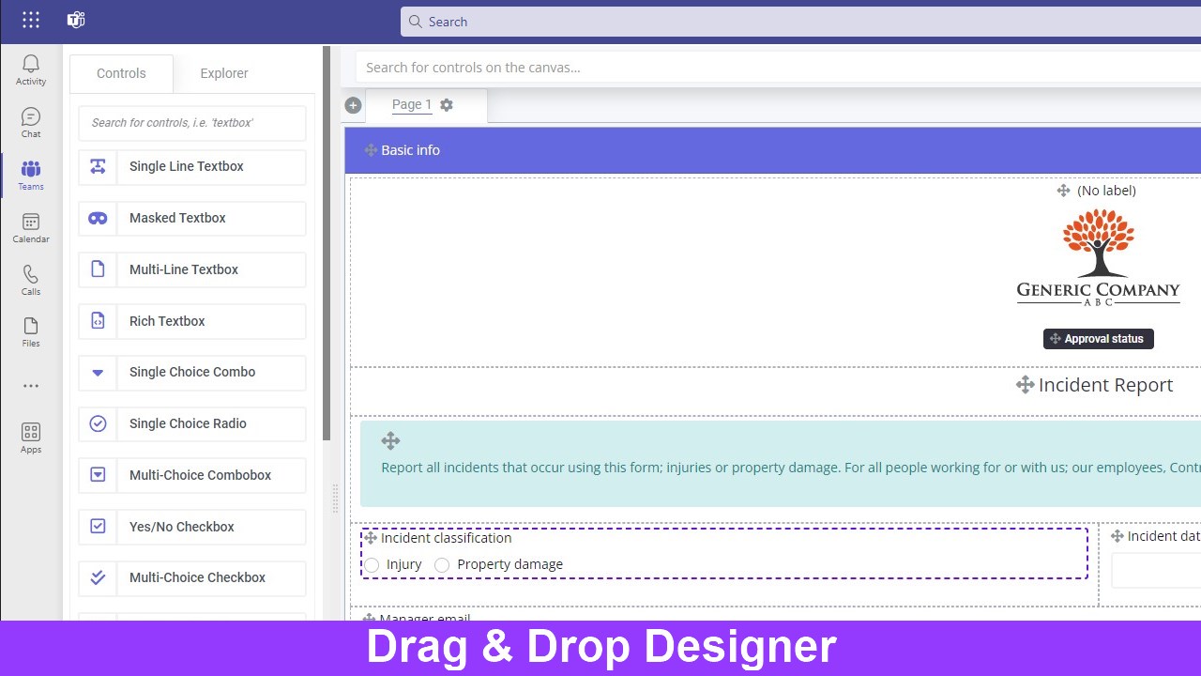Click the panel splitter grip handle
The image size is (1201, 676).
coord(335,499)
